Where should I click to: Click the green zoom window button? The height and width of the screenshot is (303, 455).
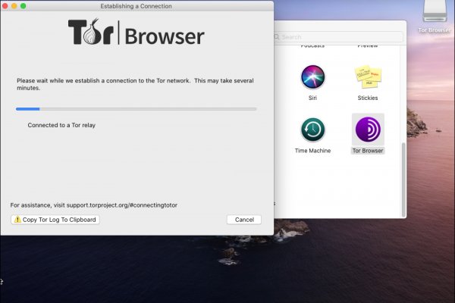24,6
